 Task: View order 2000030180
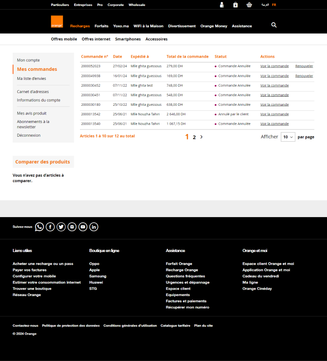pos(274,104)
